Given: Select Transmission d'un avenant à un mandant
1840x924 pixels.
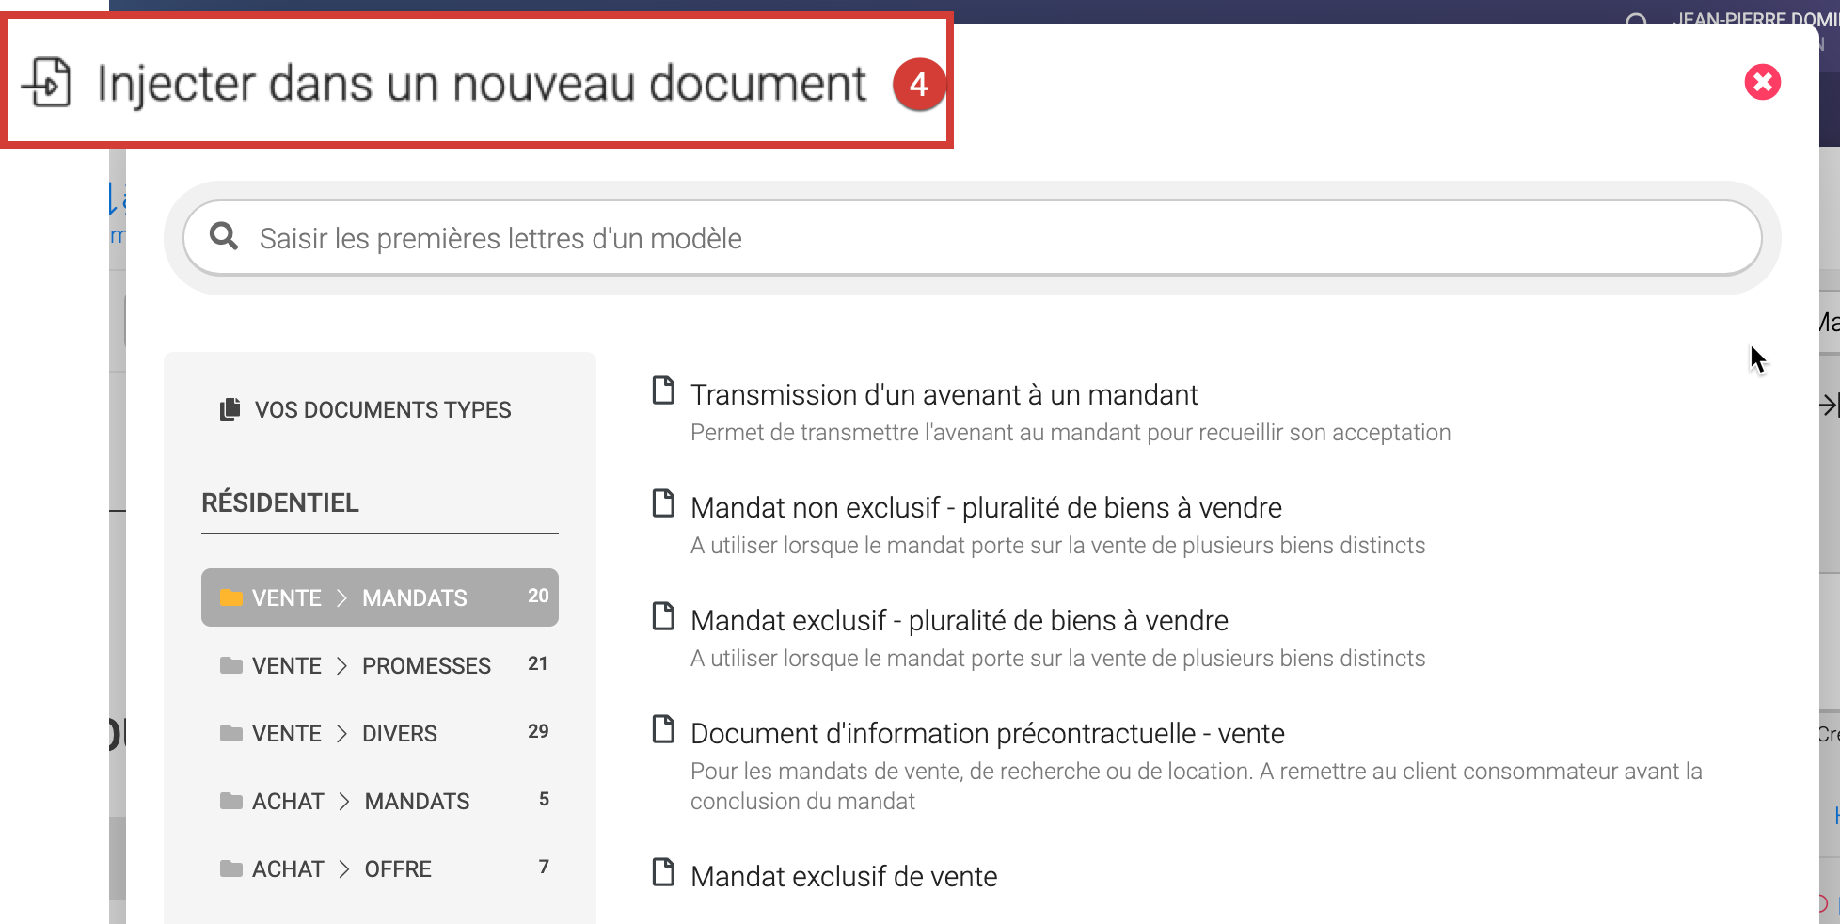Looking at the screenshot, I should [944, 394].
